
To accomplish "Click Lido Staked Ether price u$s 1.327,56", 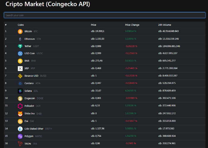I will [97, 128].
